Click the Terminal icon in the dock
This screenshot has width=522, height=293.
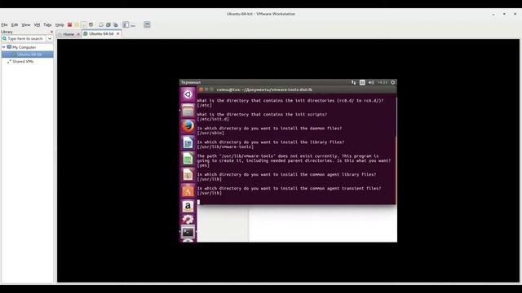pyautogui.click(x=188, y=232)
